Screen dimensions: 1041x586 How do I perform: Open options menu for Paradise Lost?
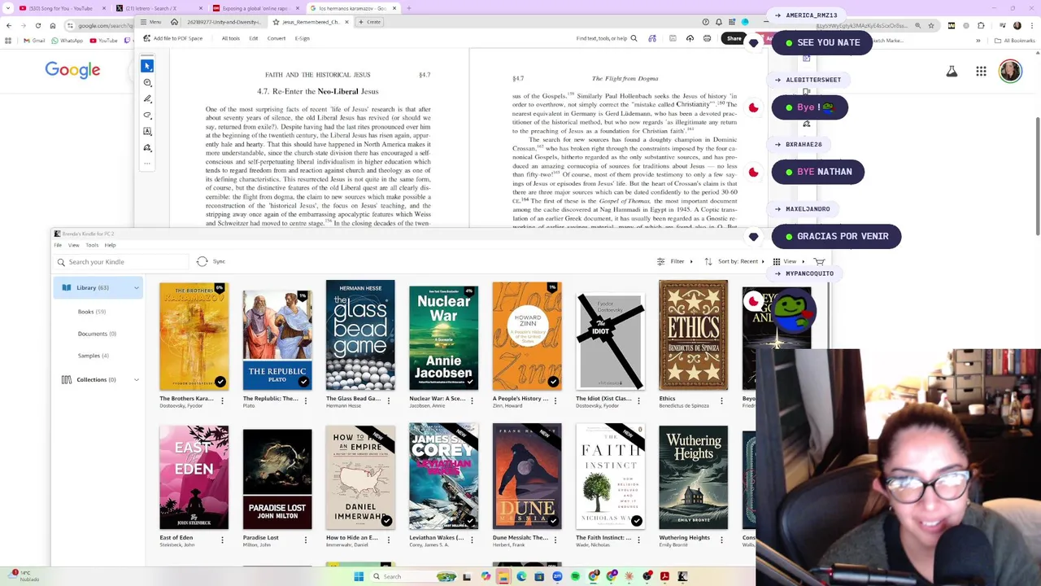pos(306,540)
